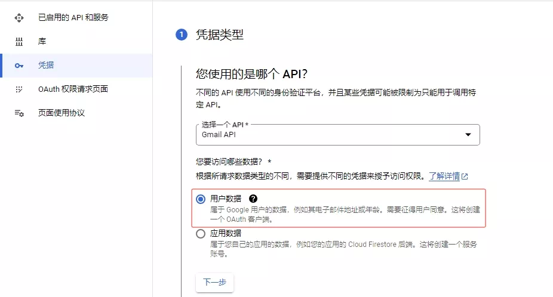Expand the API selector dropdown arrow
The width and height of the screenshot is (553, 297).
click(468, 135)
